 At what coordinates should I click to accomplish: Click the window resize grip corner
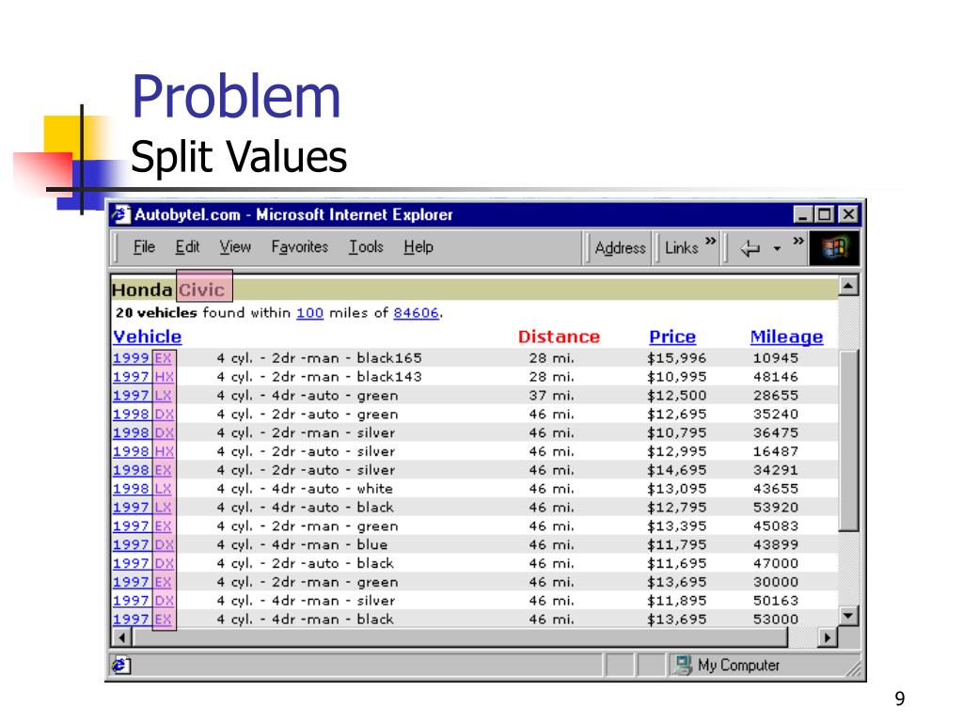(x=852, y=669)
